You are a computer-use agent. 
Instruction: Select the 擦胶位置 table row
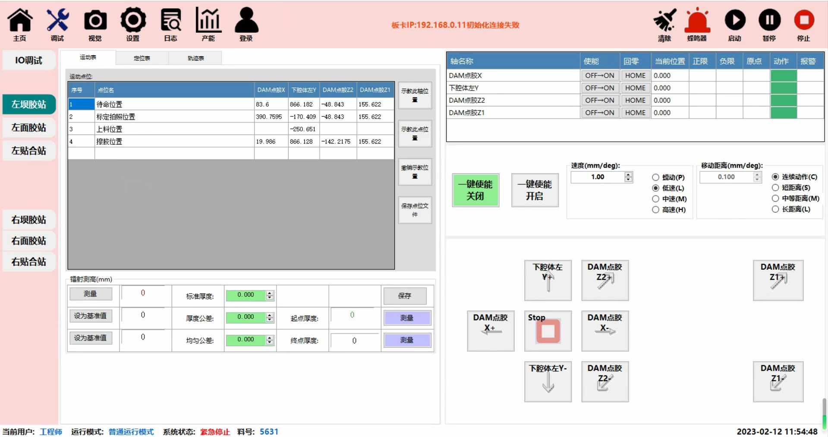pyautogui.click(x=231, y=141)
